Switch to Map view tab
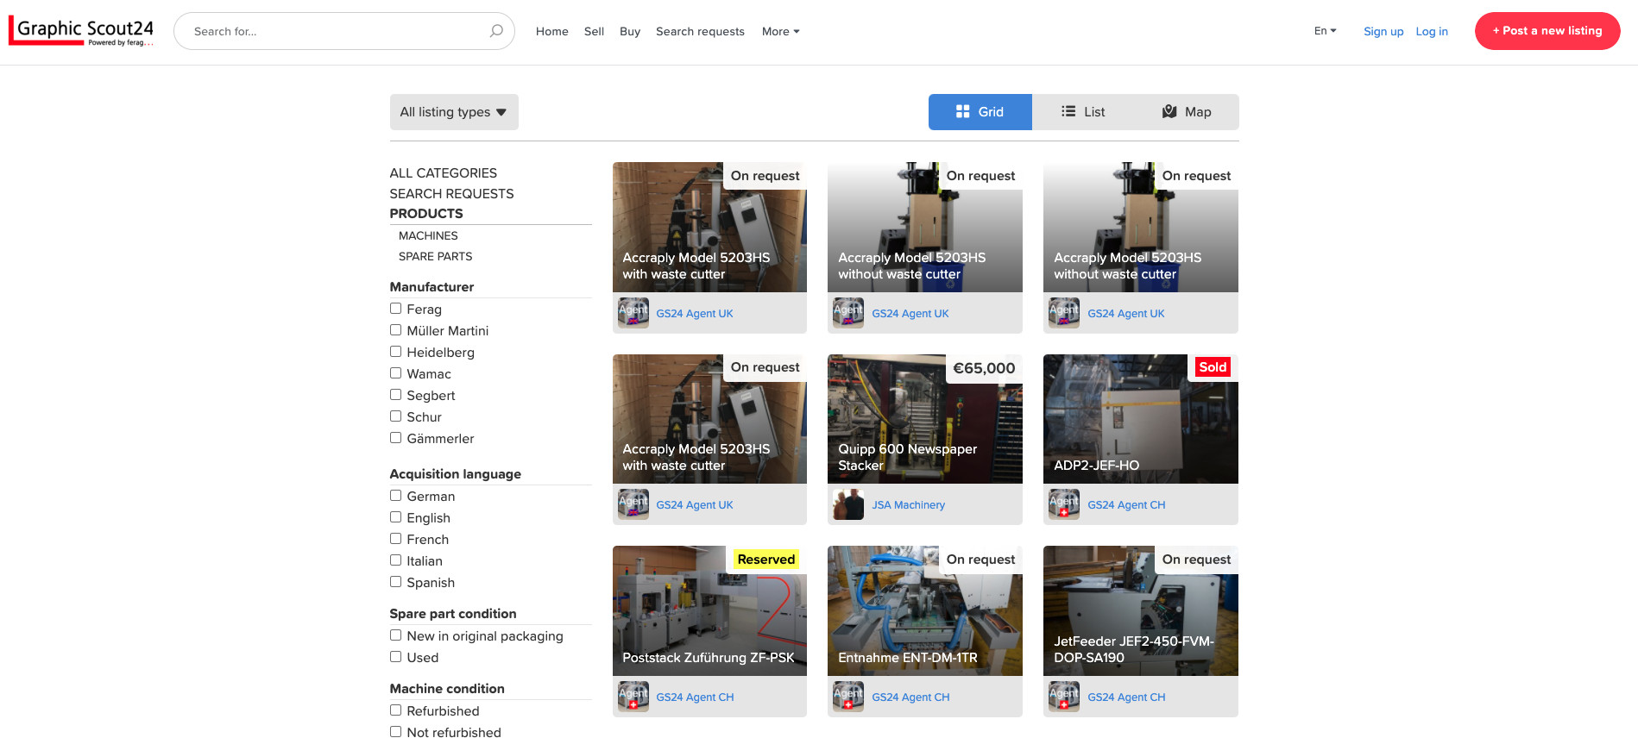Screen dimensions: 1638x738 tap(1187, 112)
